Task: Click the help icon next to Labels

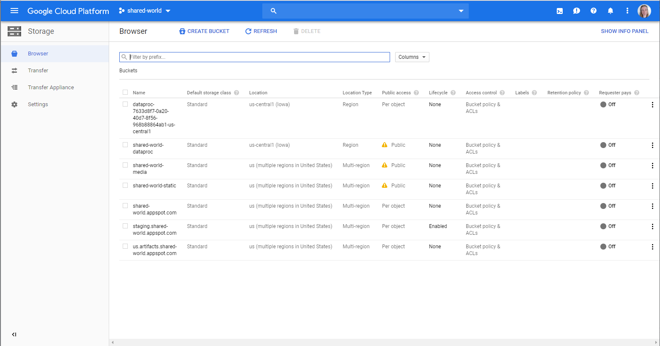Action: tap(534, 93)
